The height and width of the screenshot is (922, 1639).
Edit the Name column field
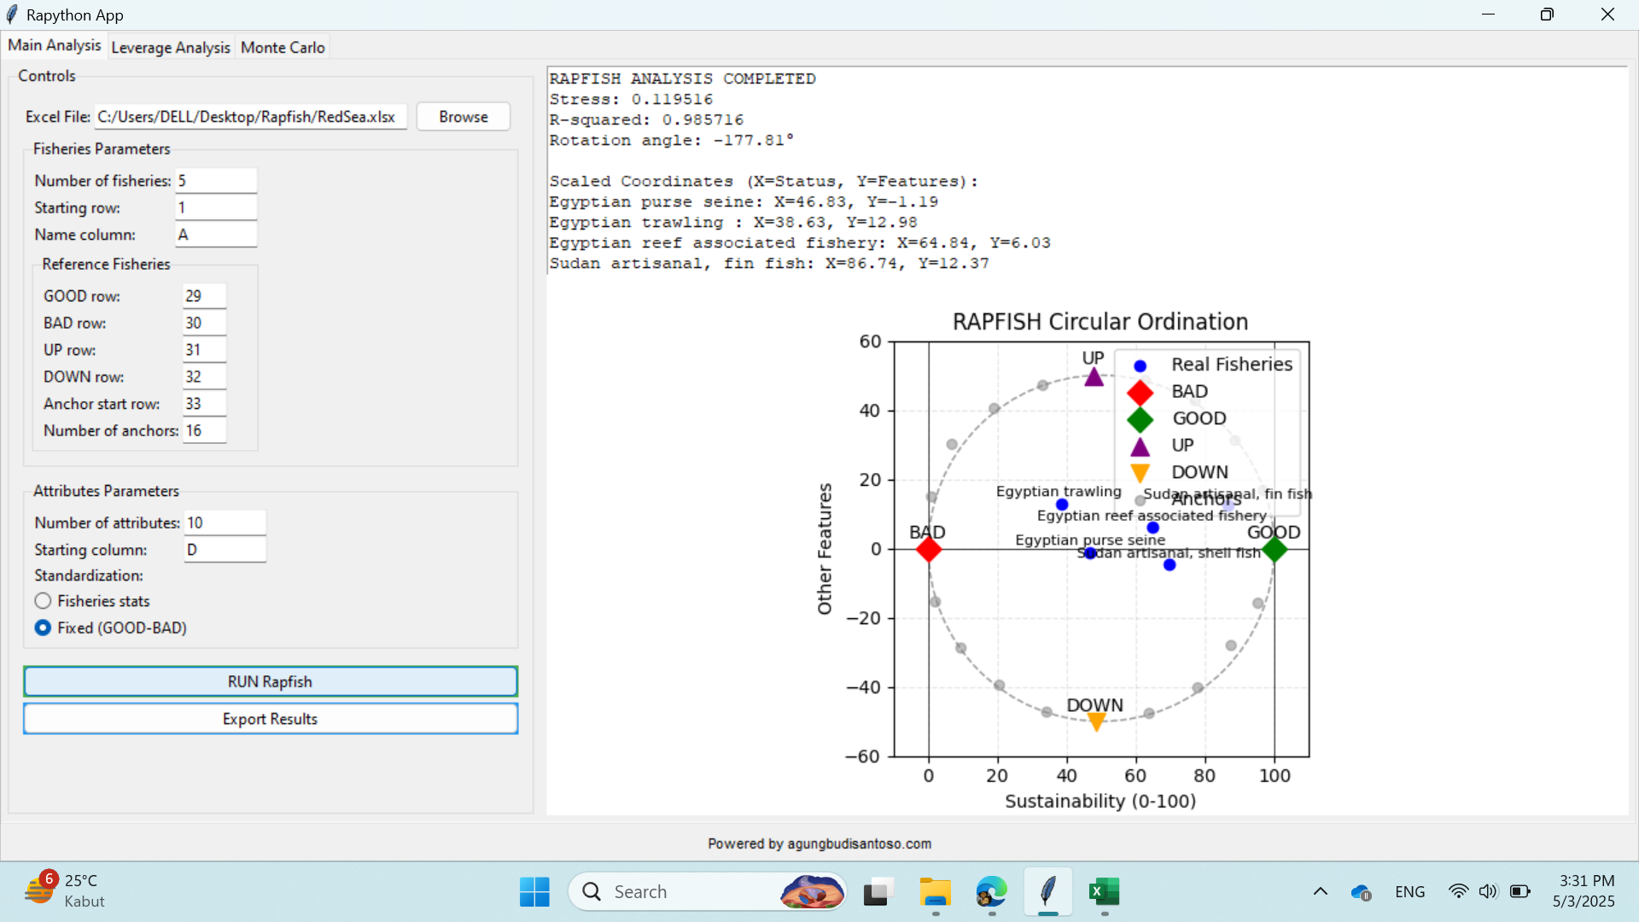[216, 235]
